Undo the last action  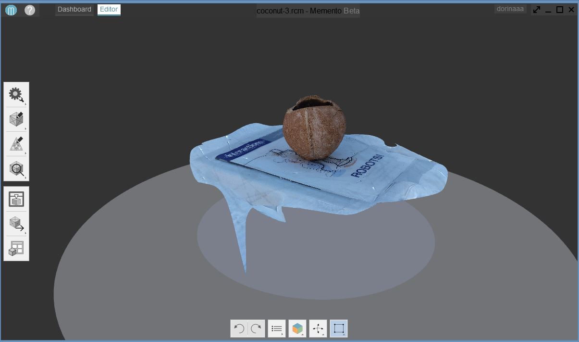coord(239,329)
